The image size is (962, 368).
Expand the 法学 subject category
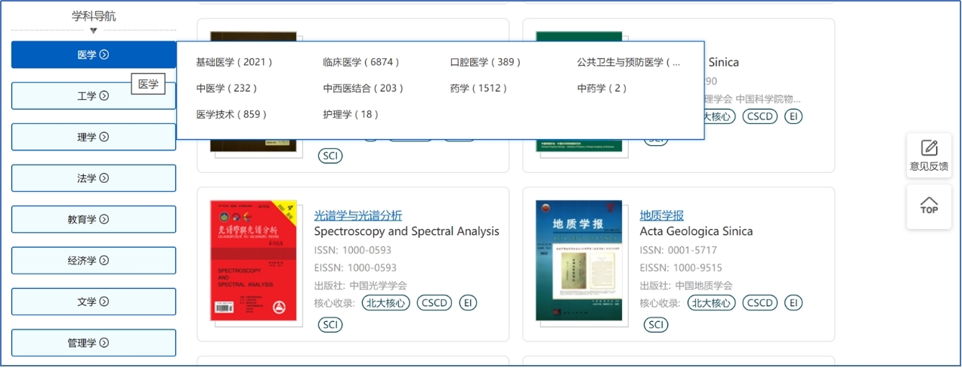(x=93, y=178)
